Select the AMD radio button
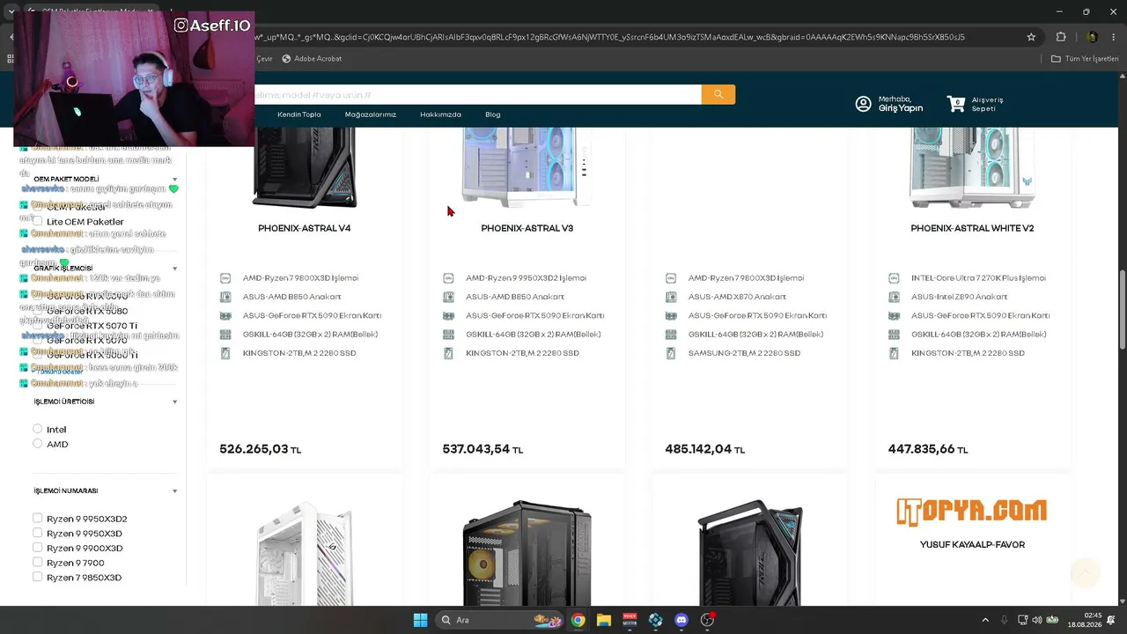 (x=38, y=444)
